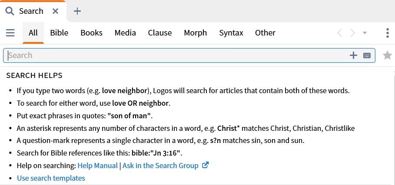Open the Help Manual link
The height and width of the screenshot is (185, 395).
point(97,166)
